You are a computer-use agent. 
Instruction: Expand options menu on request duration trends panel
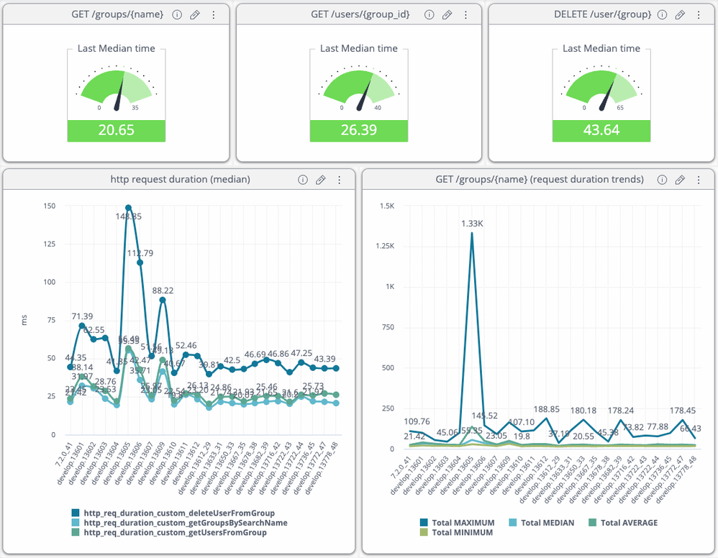698,180
